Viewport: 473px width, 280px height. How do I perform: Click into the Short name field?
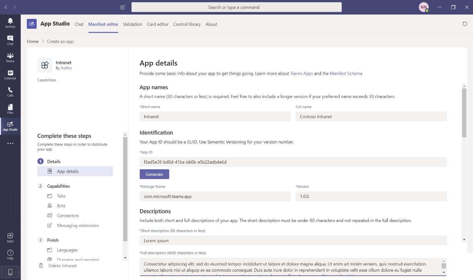point(215,117)
